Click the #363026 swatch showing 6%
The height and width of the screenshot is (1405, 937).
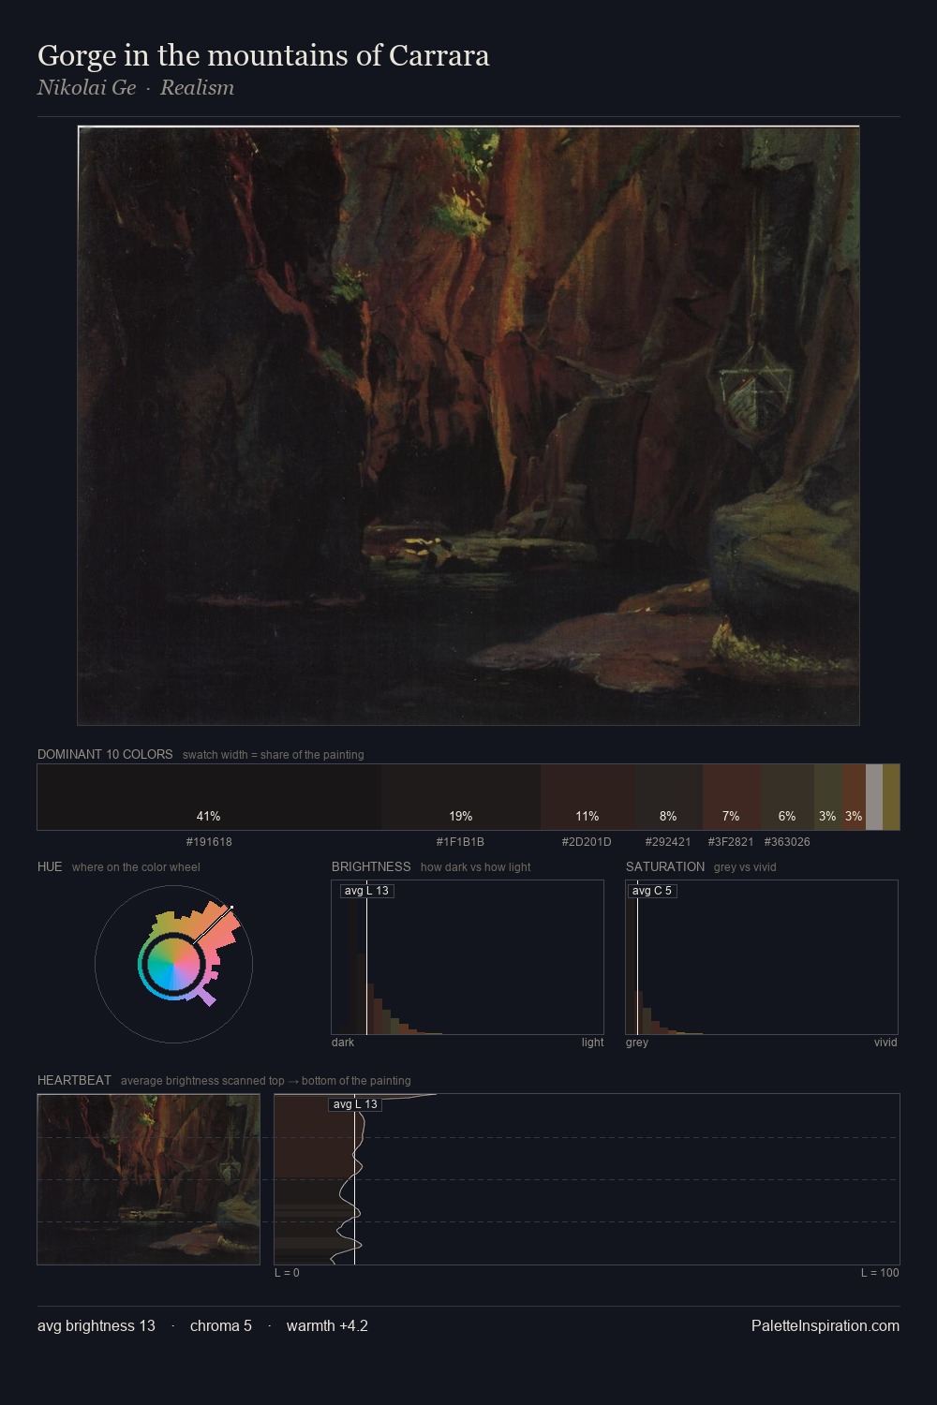point(787,797)
